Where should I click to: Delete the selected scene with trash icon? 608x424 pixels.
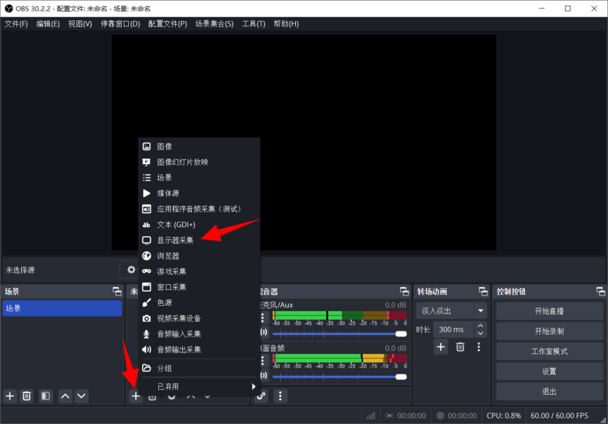click(26, 396)
